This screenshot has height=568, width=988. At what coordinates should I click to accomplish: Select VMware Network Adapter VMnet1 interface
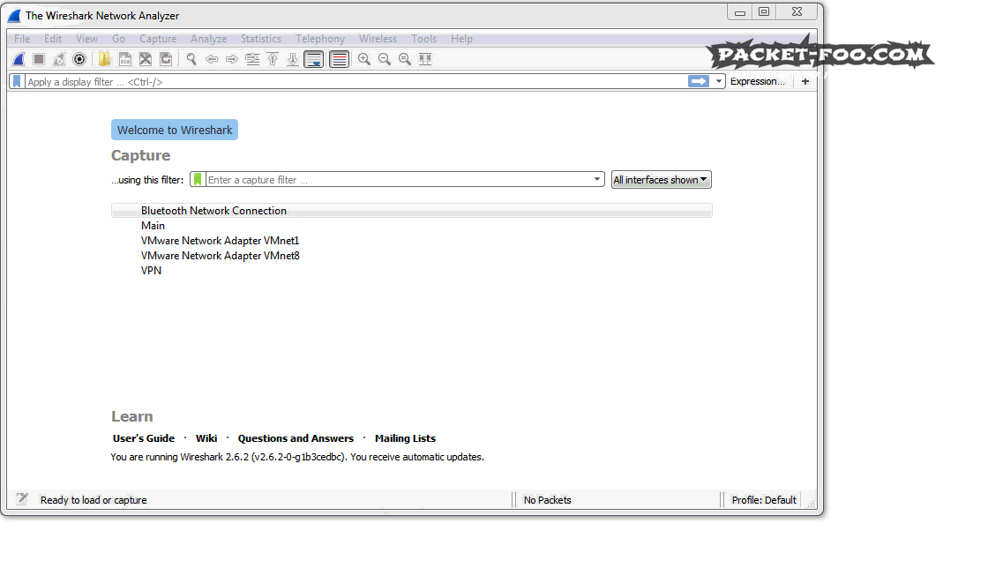pos(411,241)
